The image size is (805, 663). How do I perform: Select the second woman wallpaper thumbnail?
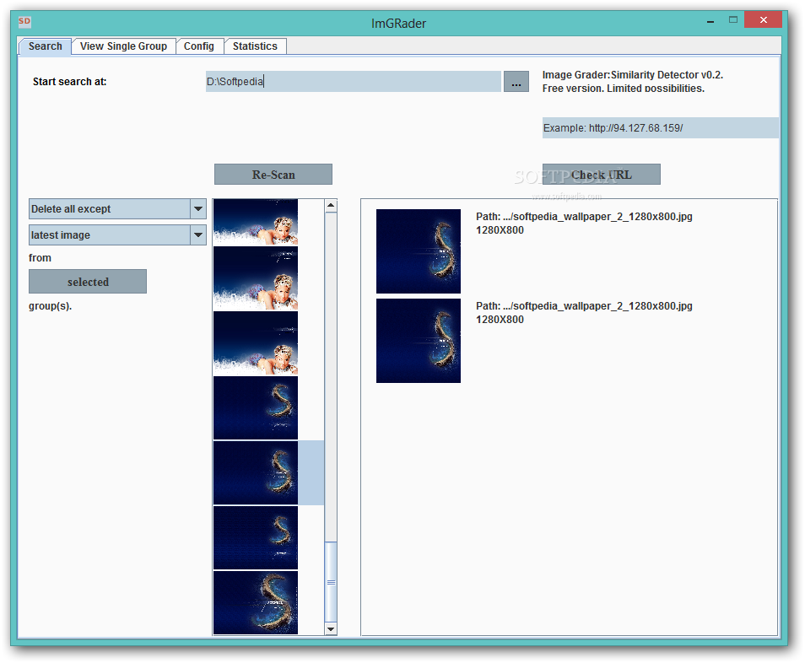pos(255,278)
